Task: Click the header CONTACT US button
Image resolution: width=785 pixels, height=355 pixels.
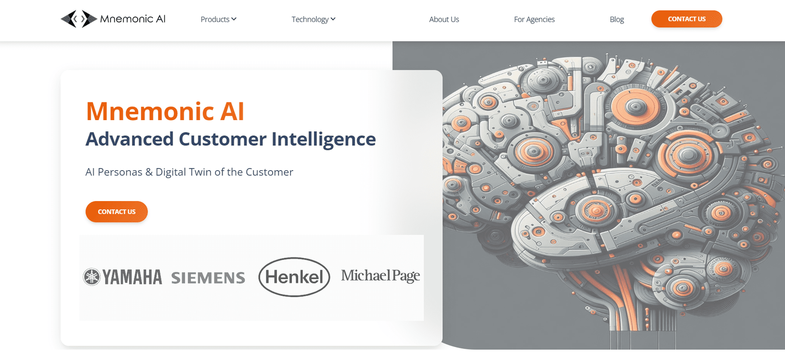Action: pos(687,19)
